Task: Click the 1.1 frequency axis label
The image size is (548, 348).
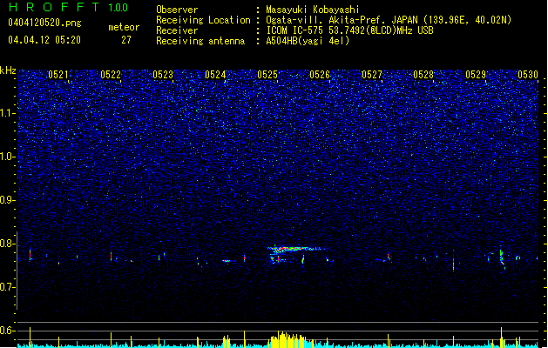Action: [8, 113]
